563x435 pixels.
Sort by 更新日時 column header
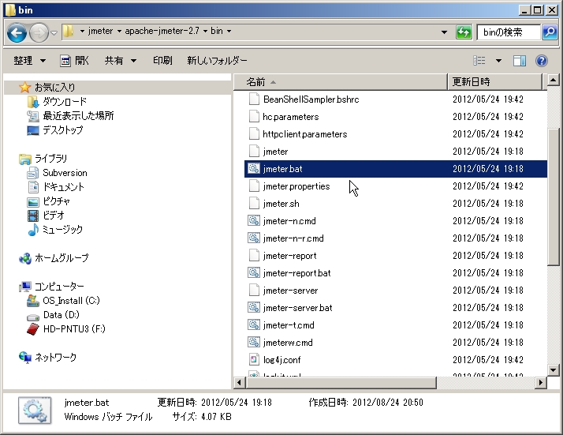[x=494, y=82]
